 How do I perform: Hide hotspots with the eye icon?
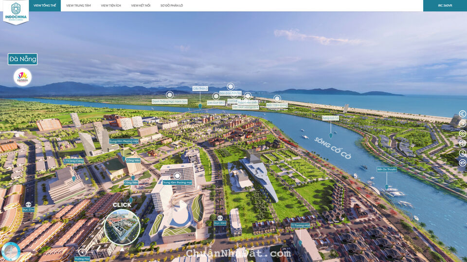click(x=462, y=163)
